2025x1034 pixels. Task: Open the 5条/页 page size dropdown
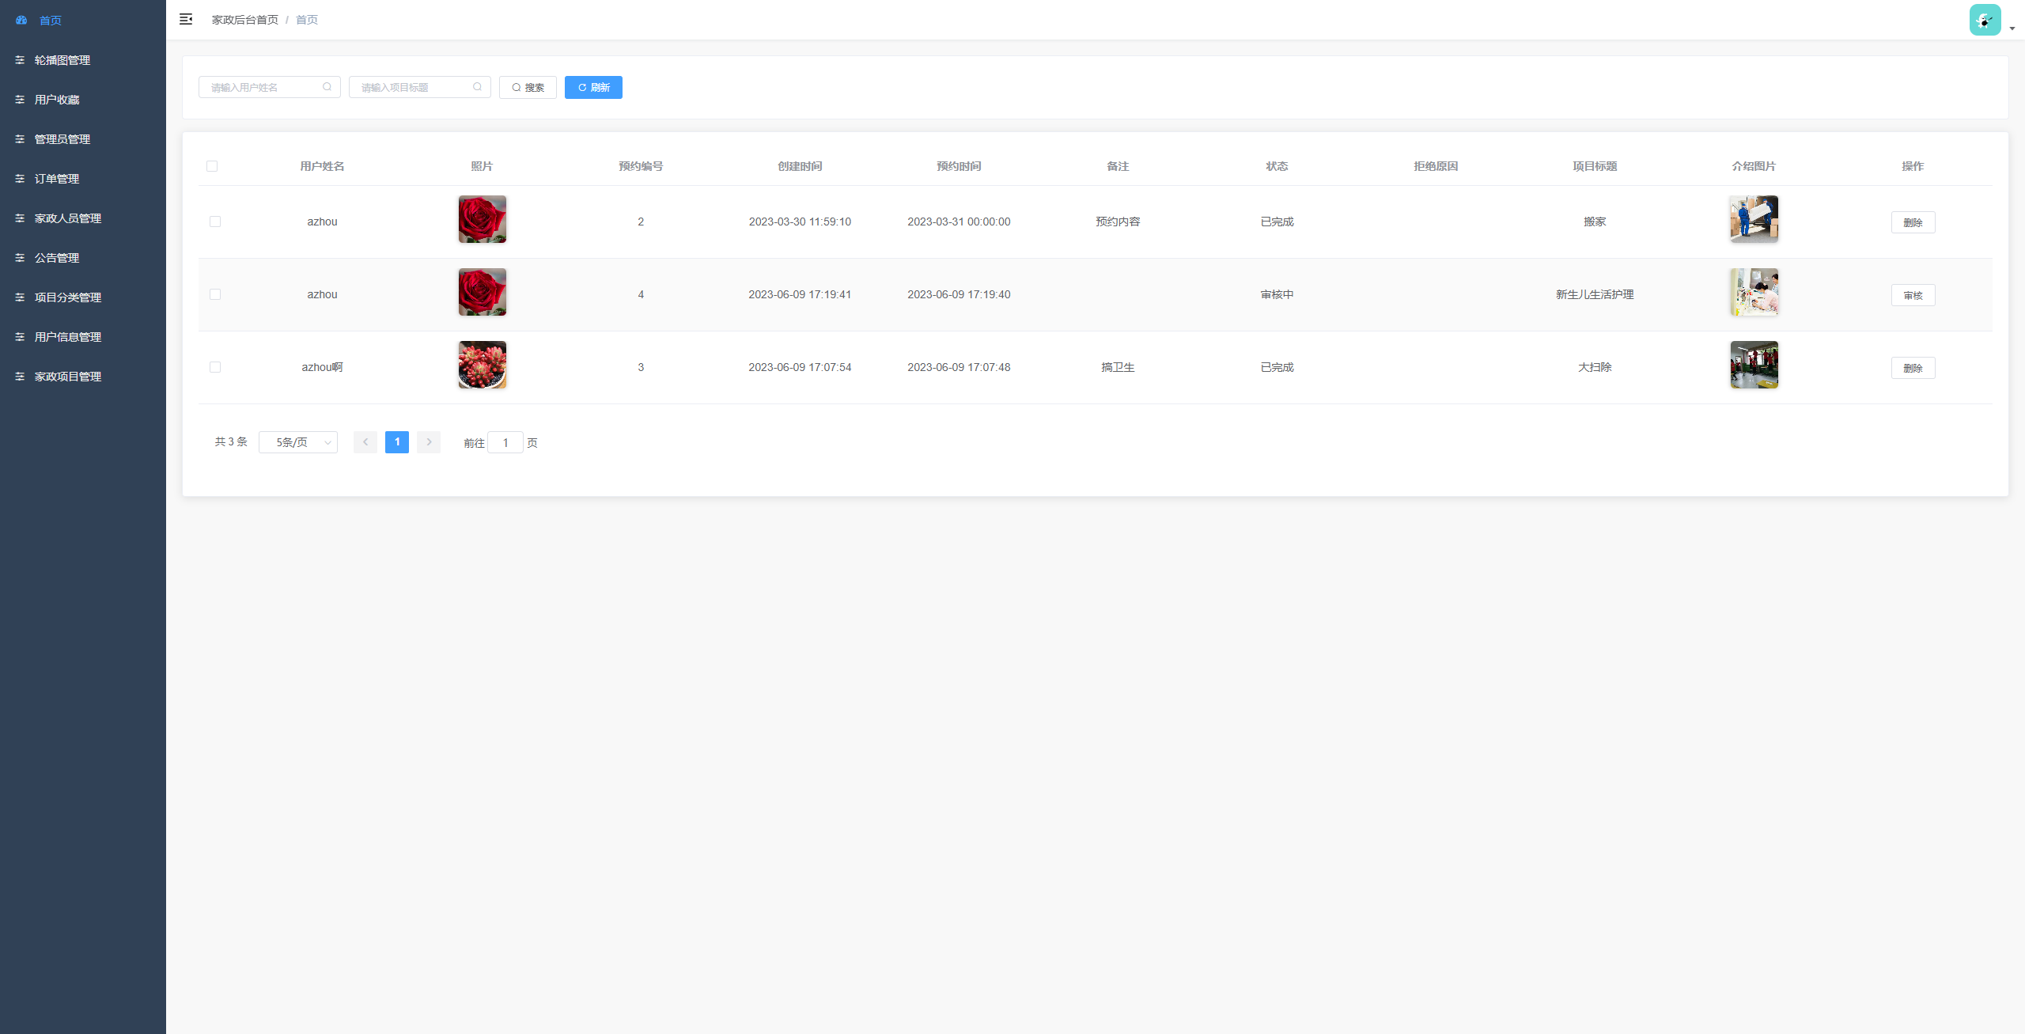[x=297, y=442]
